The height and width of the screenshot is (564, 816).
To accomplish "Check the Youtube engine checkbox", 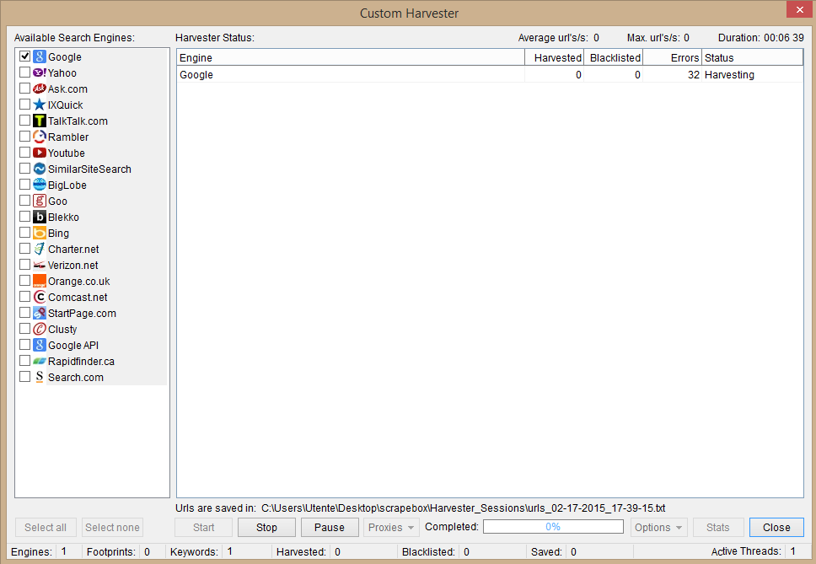I will (x=24, y=152).
